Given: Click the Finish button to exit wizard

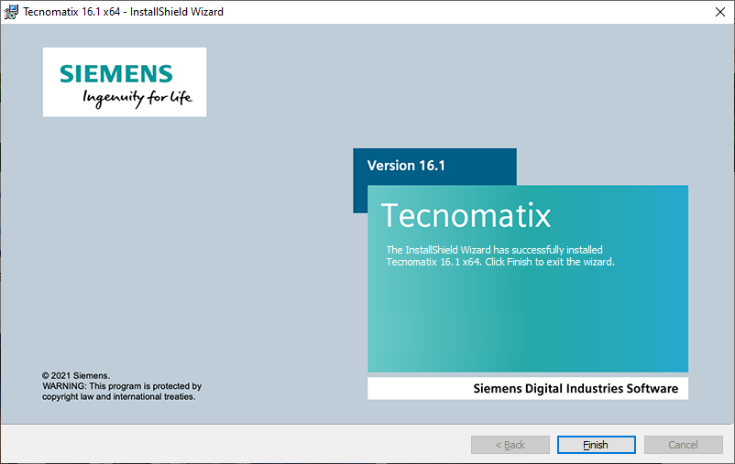Looking at the screenshot, I should pos(596,445).
